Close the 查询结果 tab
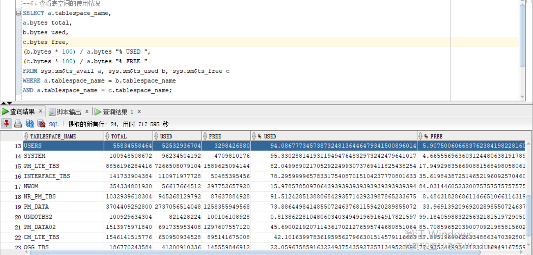 coord(40,111)
